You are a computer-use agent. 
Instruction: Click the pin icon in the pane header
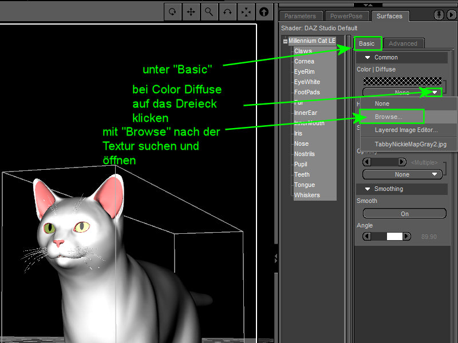[x=439, y=15]
